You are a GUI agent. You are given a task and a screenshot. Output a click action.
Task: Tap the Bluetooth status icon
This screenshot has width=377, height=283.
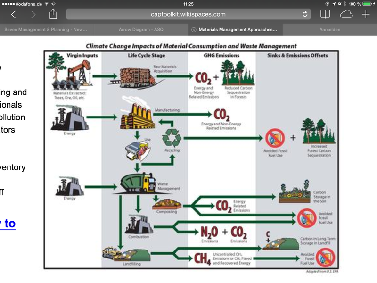tap(345, 4)
